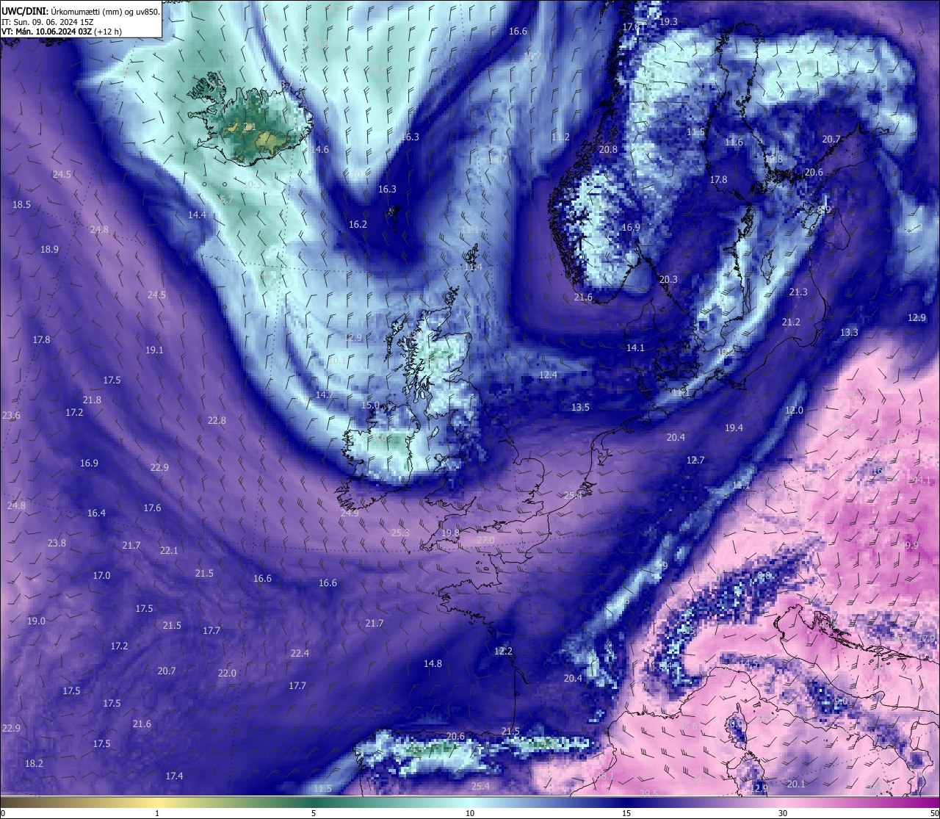Click the '14.6' value east of Iceland
The image size is (940, 819).
(x=319, y=149)
